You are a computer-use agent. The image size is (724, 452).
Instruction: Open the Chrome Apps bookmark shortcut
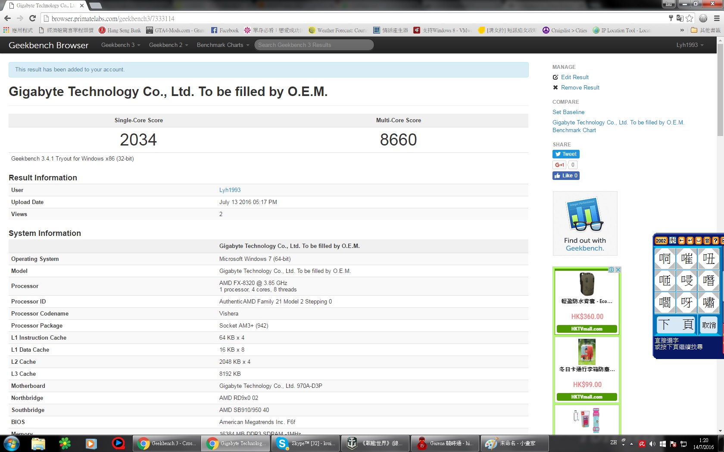tap(18, 30)
